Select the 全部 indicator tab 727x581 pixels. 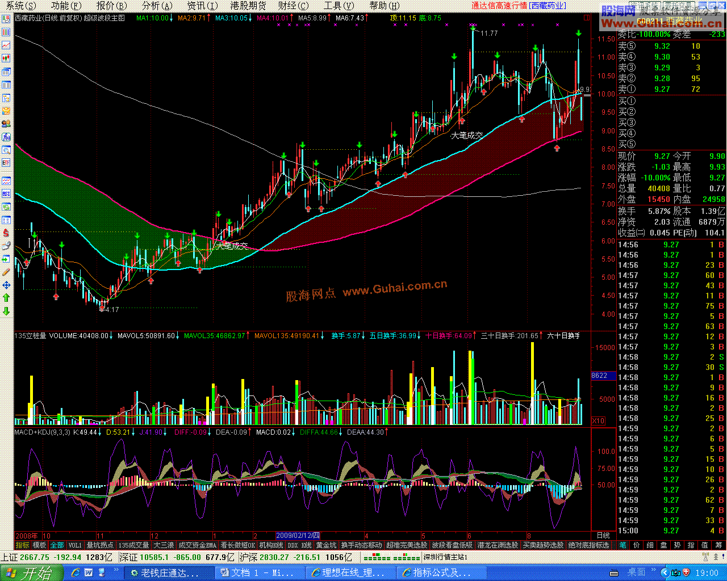[57, 545]
